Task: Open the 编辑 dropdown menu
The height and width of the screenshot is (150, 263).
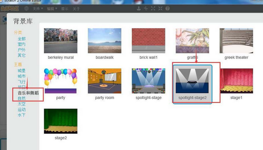Action: 52,9
